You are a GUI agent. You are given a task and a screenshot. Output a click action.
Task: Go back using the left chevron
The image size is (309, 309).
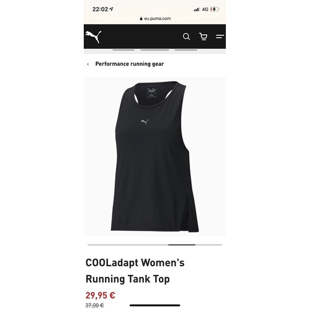point(88,64)
